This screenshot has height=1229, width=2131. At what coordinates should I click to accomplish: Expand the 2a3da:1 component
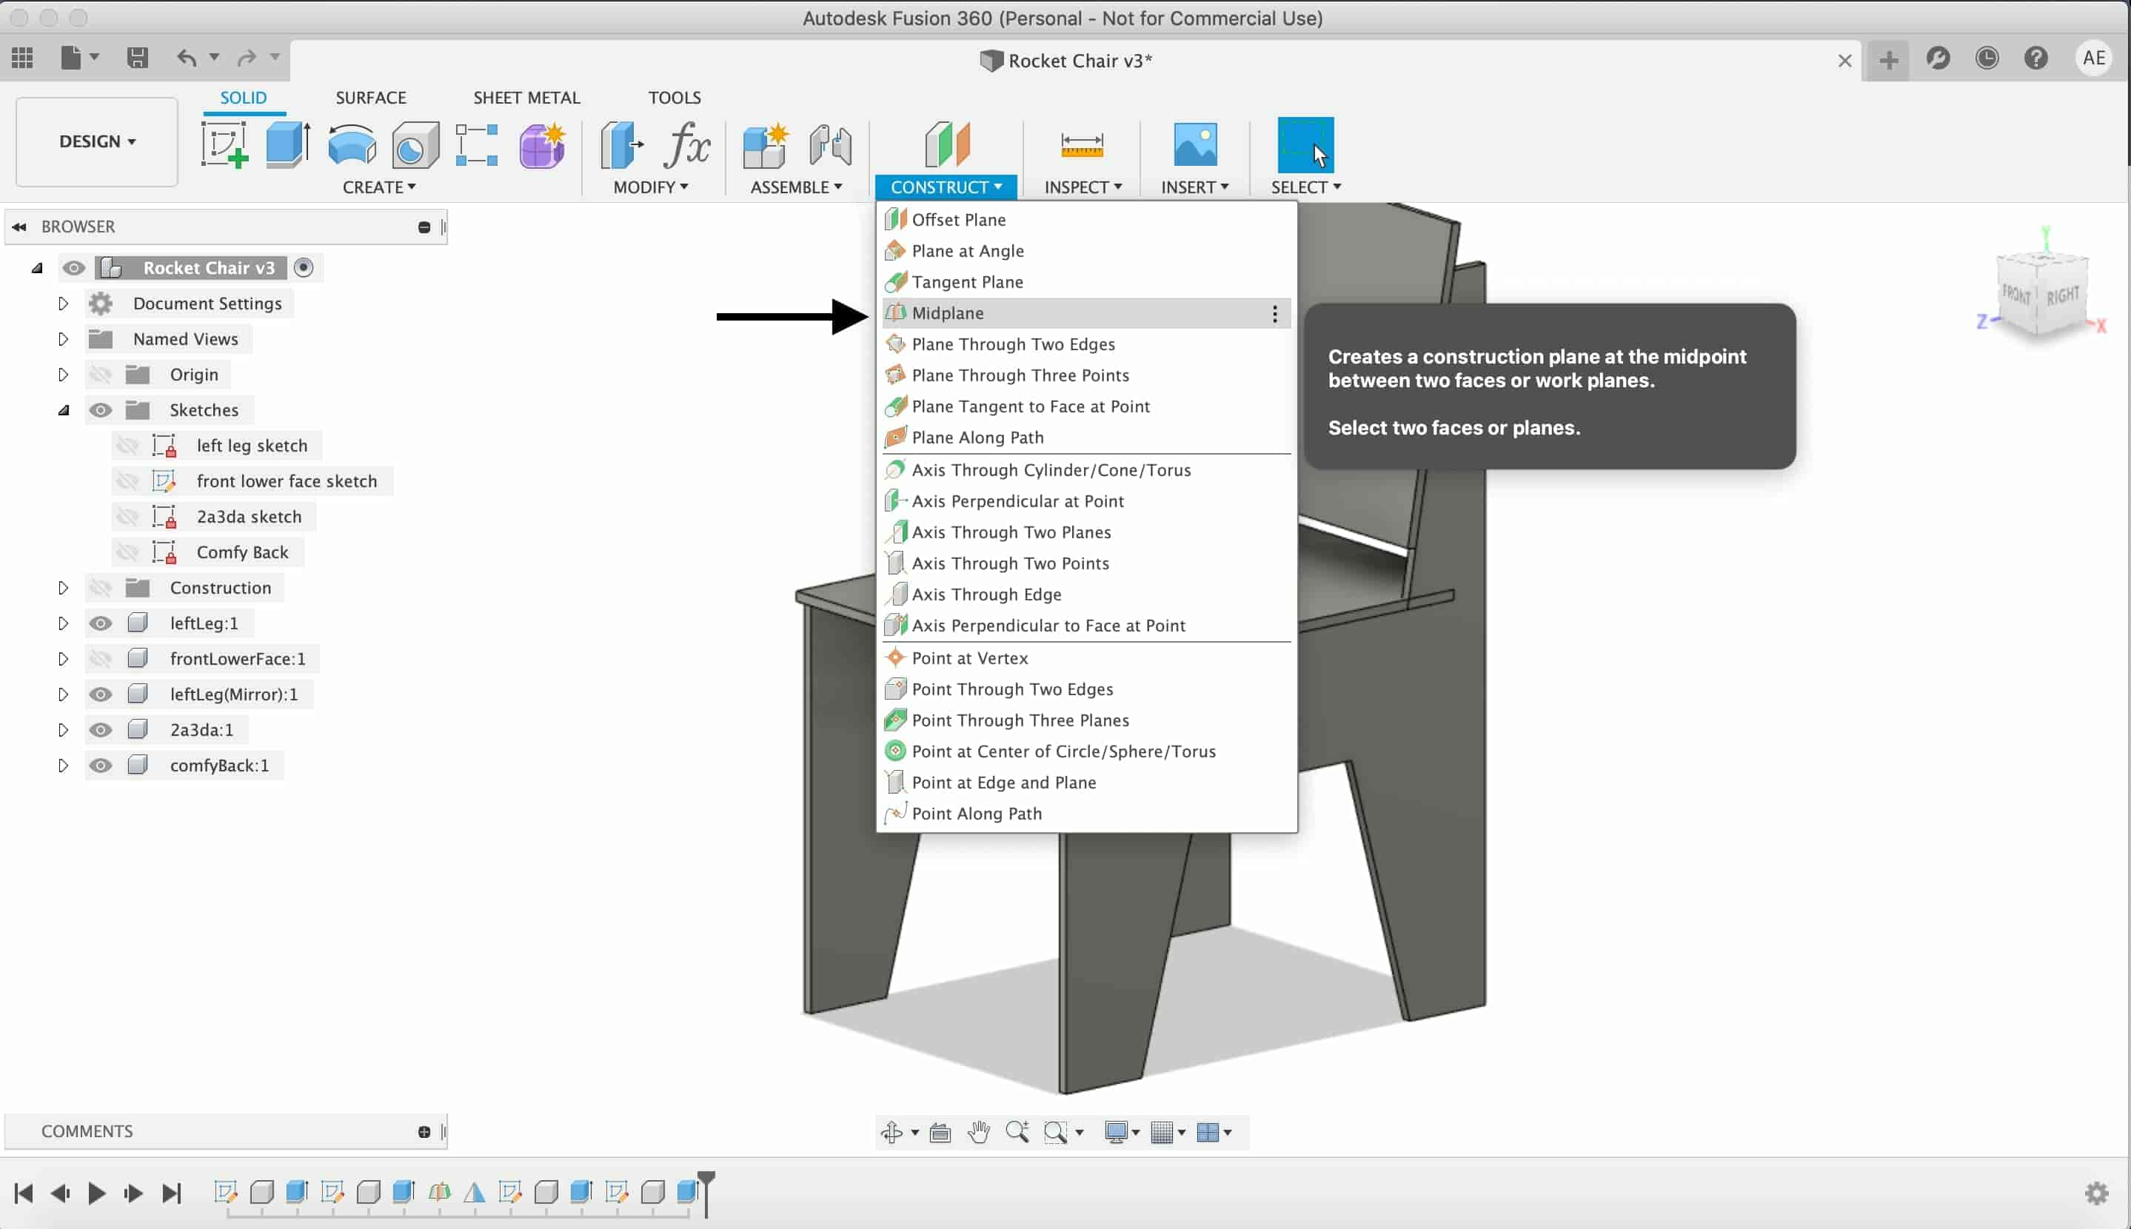pyautogui.click(x=62, y=729)
